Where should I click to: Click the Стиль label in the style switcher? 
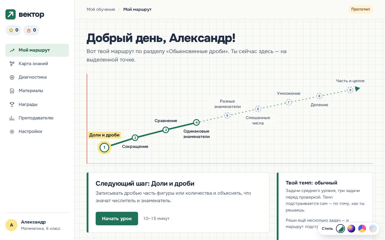click(x=327, y=229)
